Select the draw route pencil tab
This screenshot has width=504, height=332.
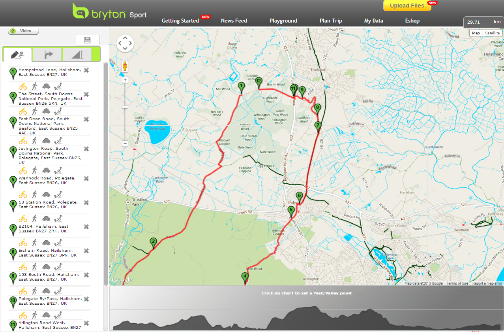point(17,55)
